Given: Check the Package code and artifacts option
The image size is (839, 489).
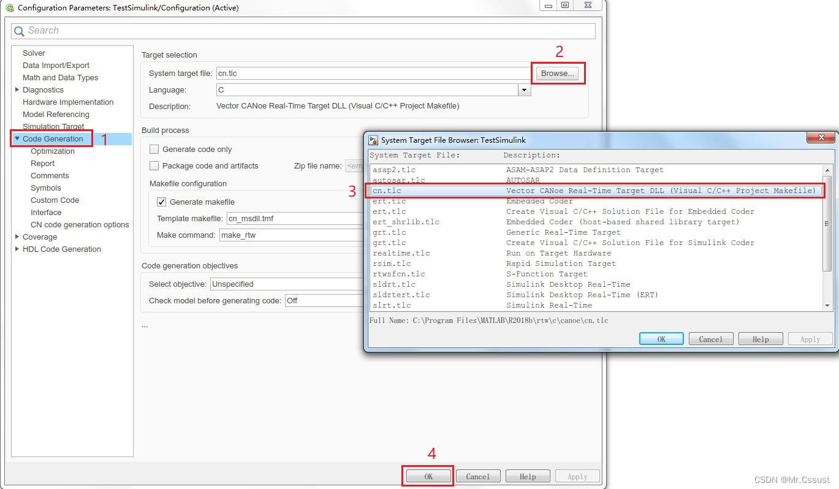Looking at the screenshot, I should 154,165.
